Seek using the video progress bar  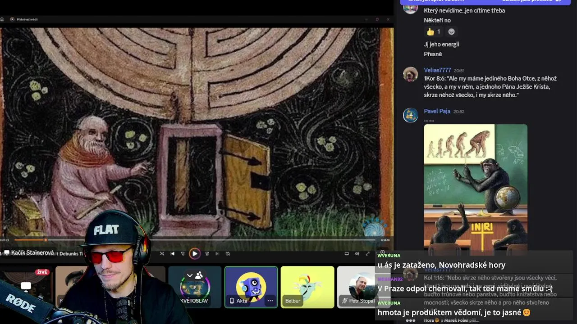coord(195,240)
